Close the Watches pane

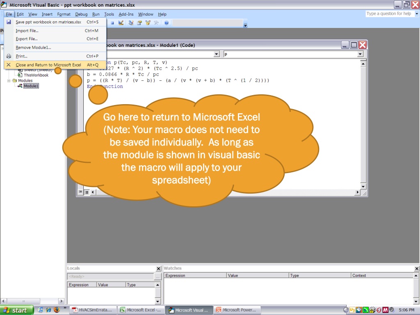[x=417, y=268]
